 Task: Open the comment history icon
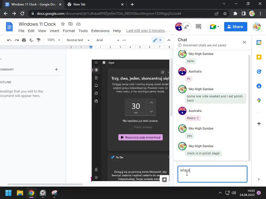[198, 27]
